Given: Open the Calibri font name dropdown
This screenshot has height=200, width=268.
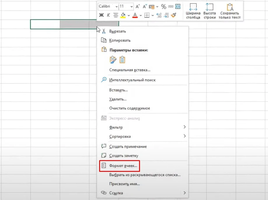Looking at the screenshot, I should point(117,6).
